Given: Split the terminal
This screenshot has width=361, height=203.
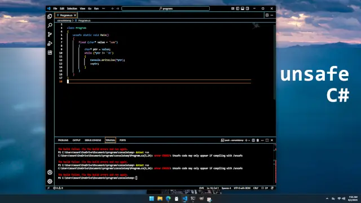Looking at the screenshot, I should [x=253, y=140].
